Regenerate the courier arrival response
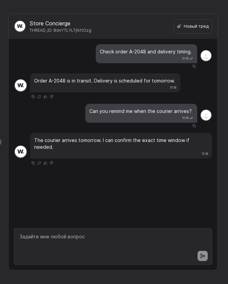This screenshot has width=228, height=284. pos(39,163)
